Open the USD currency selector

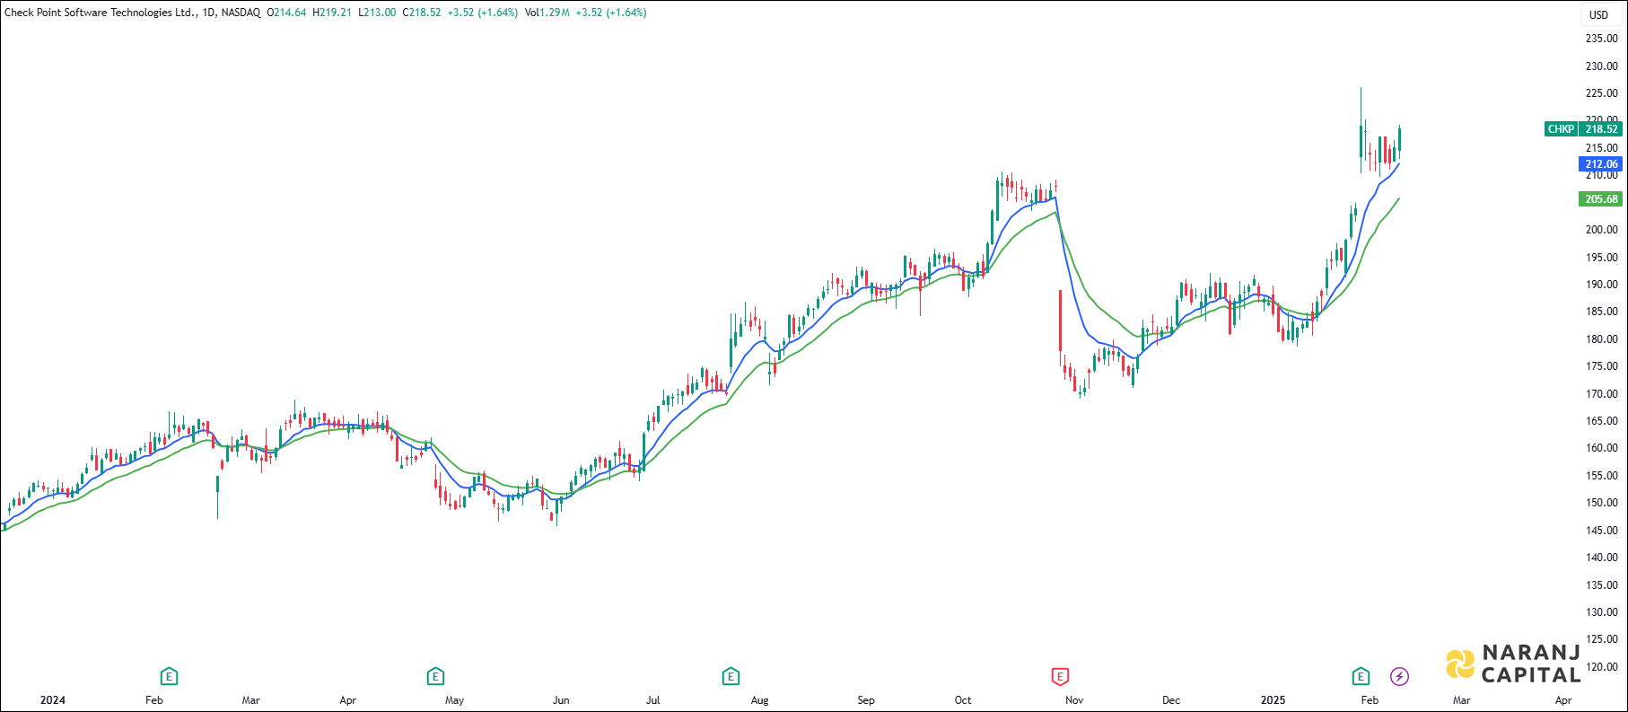(1599, 14)
